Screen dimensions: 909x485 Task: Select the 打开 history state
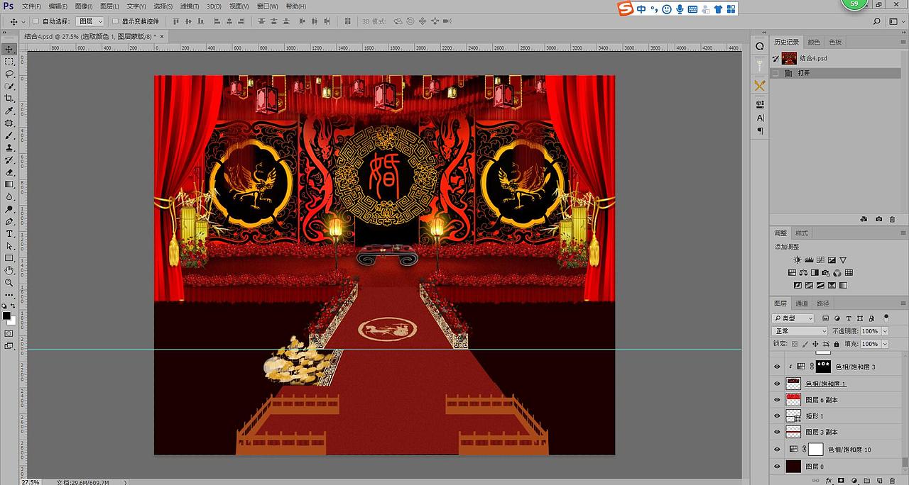tap(835, 73)
